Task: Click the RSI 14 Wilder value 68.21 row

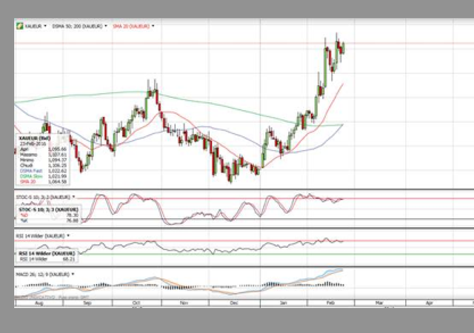Action: tap(47, 259)
